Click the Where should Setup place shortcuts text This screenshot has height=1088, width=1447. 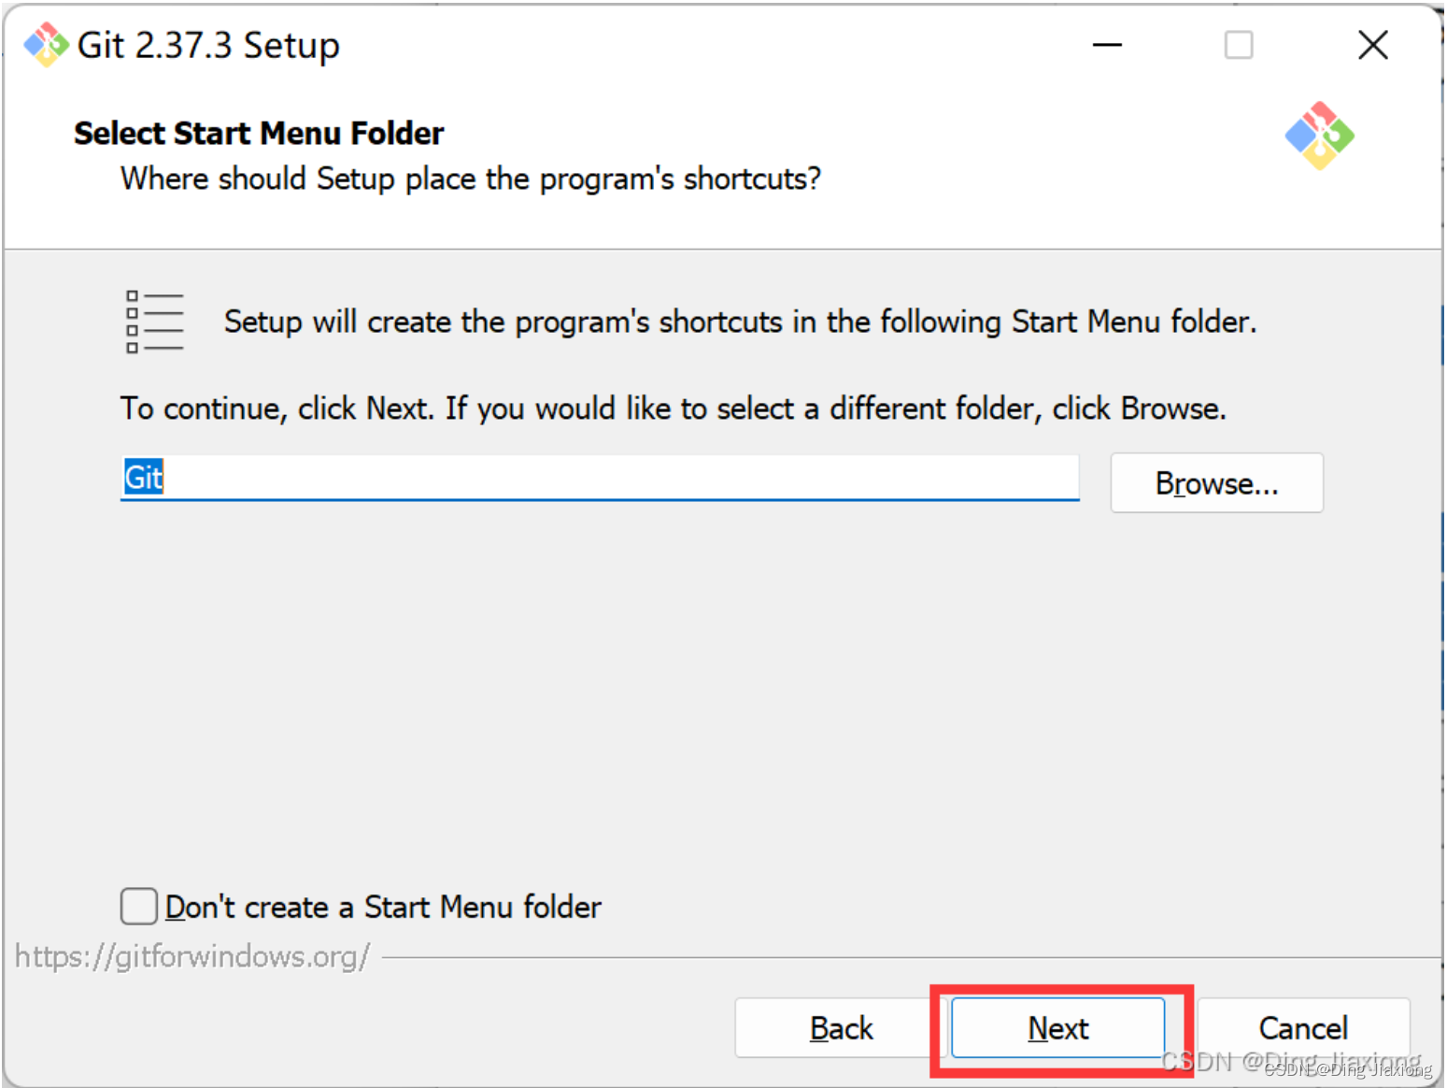(471, 179)
